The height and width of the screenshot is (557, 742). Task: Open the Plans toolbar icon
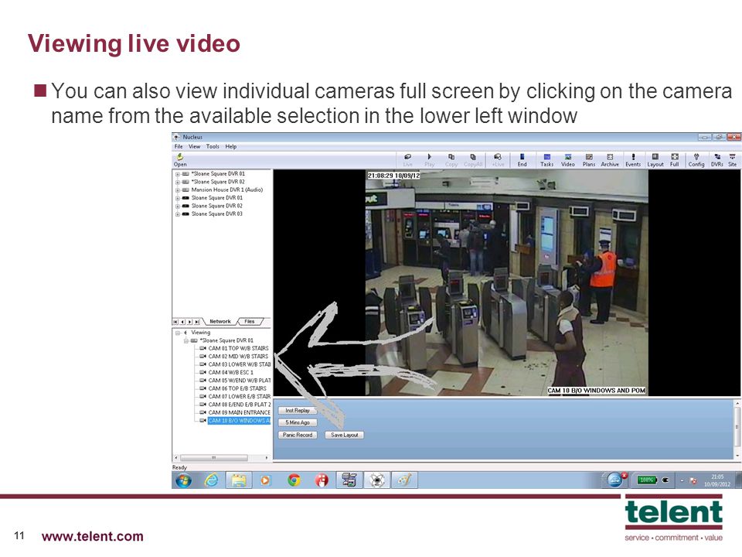click(589, 160)
